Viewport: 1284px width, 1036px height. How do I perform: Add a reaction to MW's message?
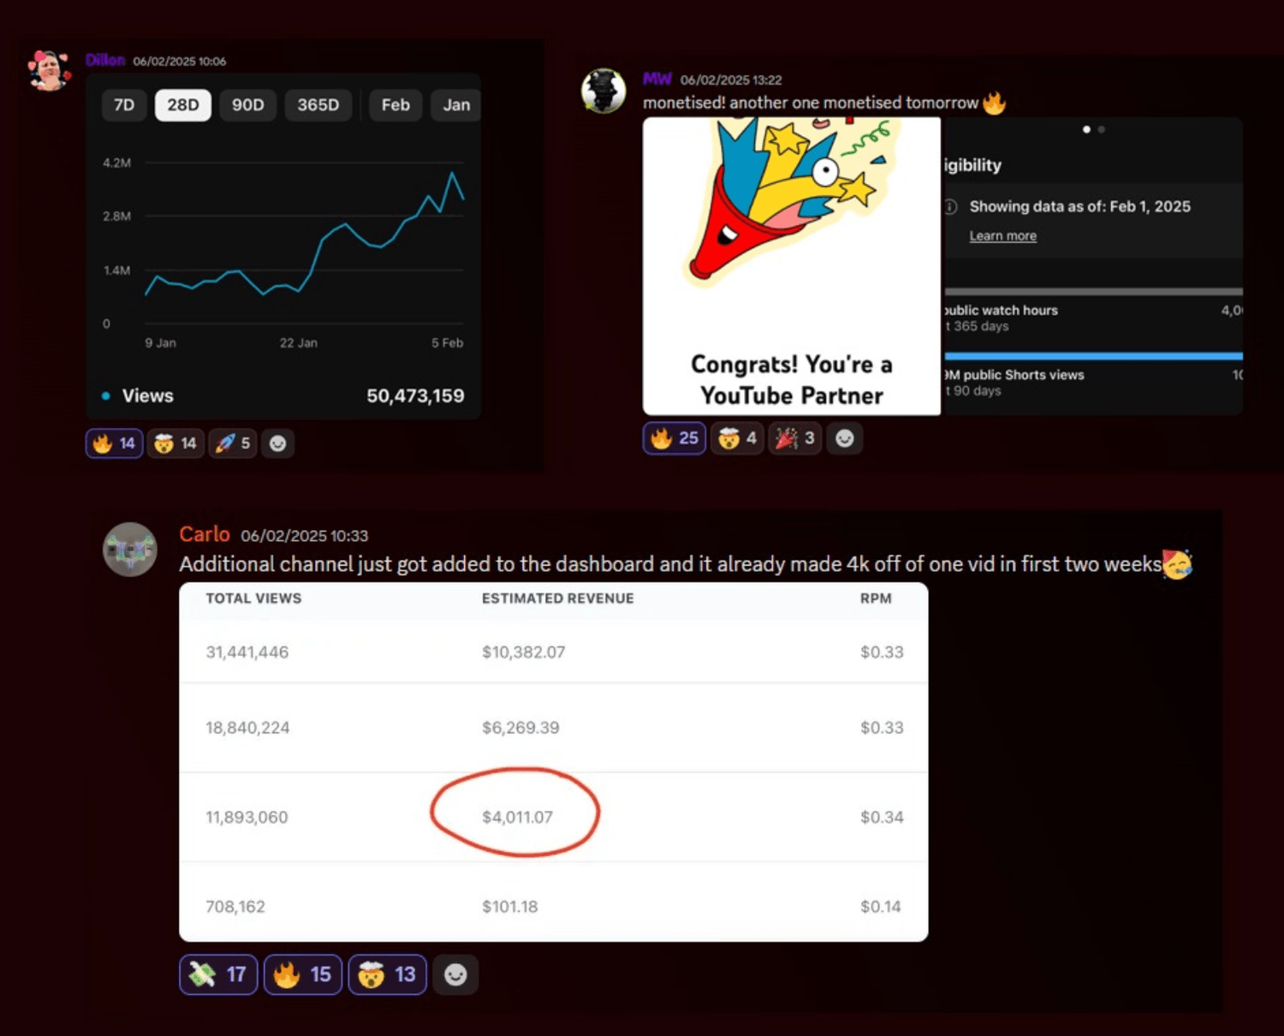(x=845, y=438)
